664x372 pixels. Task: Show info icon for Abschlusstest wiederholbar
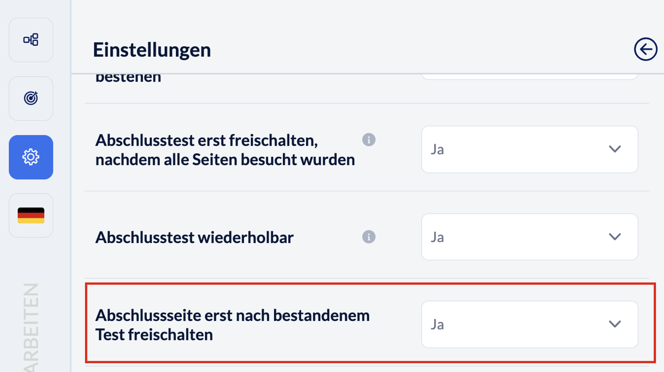point(369,237)
